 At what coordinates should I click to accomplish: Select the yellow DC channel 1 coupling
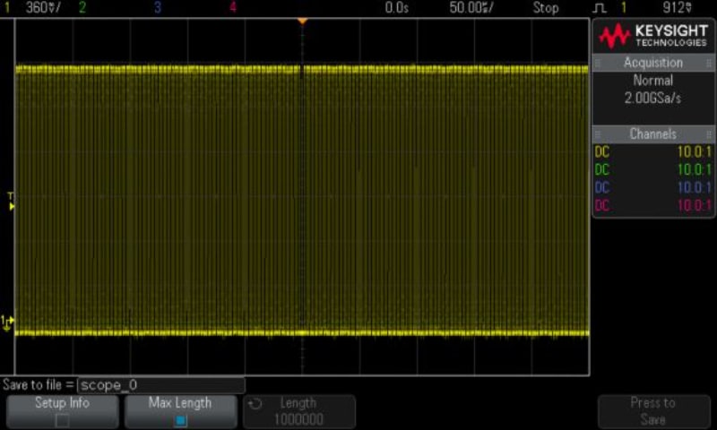pyautogui.click(x=602, y=151)
